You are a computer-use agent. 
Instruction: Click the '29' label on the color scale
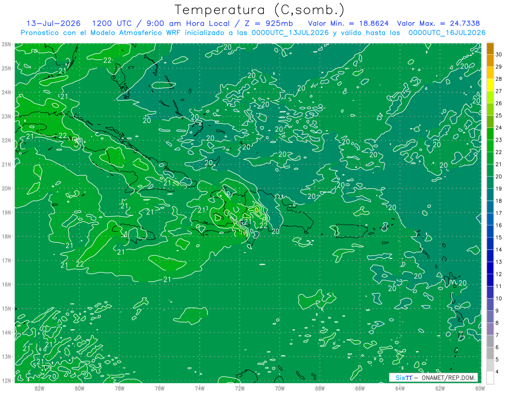(499, 67)
